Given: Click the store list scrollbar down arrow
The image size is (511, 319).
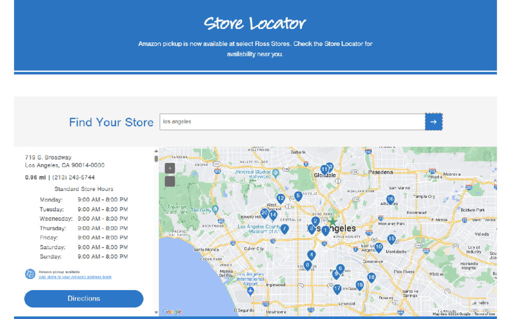Looking at the screenshot, I should point(156,313).
